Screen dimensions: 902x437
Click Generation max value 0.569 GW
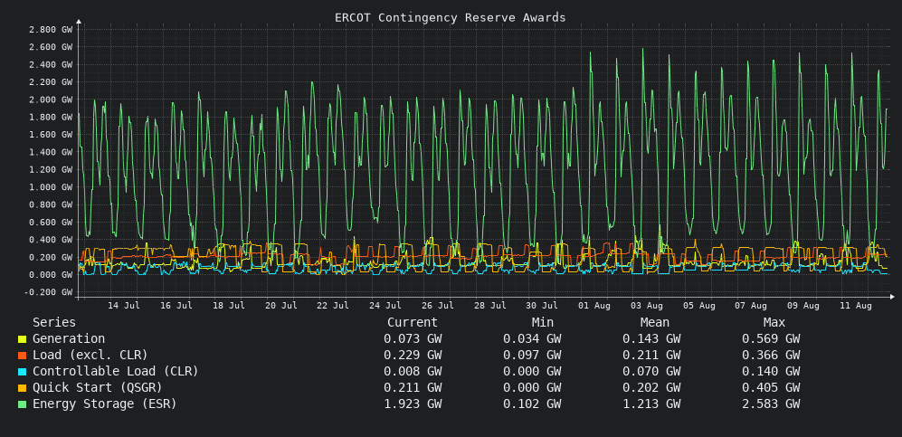771,339
